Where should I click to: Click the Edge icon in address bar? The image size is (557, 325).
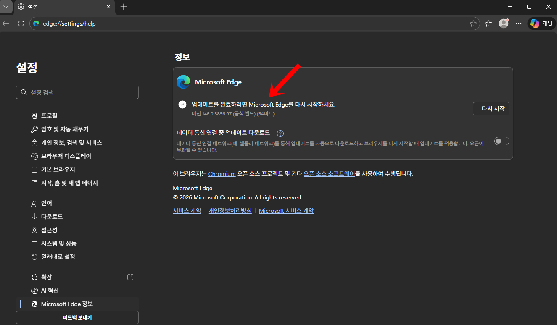coord(36,24)
